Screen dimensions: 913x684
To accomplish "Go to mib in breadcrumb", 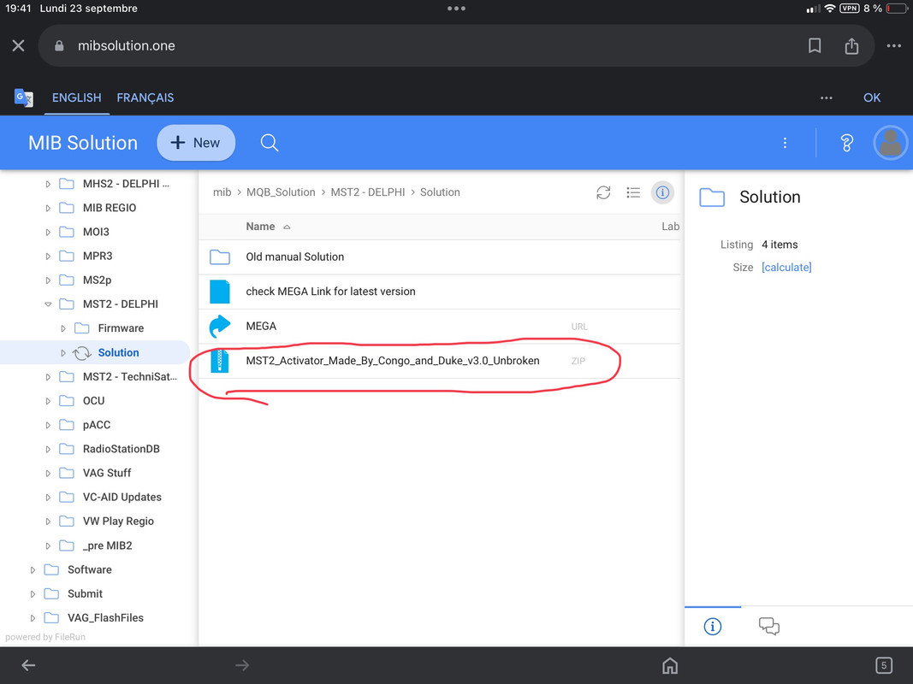I will (222, 192).
